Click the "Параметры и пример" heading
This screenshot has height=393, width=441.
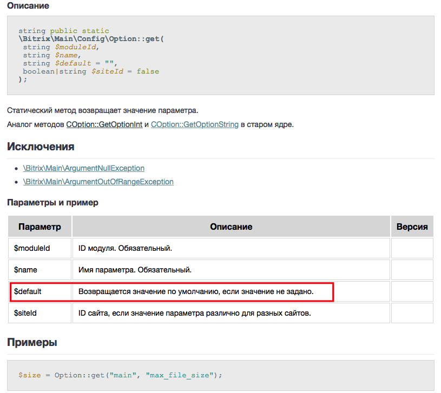[52, 203]
